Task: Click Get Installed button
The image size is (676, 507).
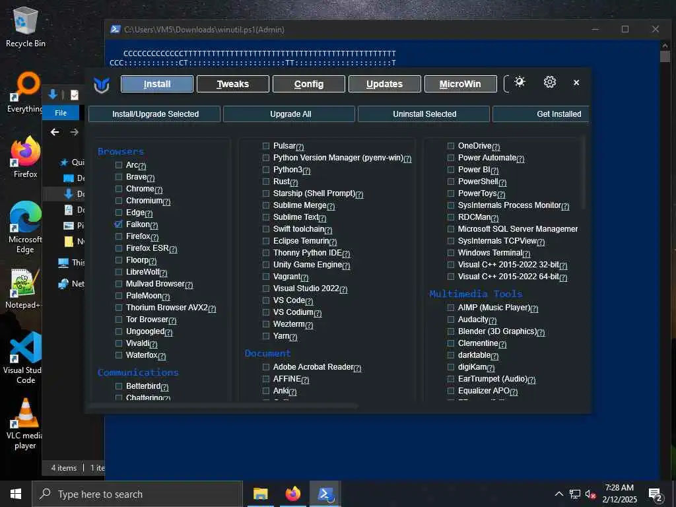Action: click(x=541, y=114)
